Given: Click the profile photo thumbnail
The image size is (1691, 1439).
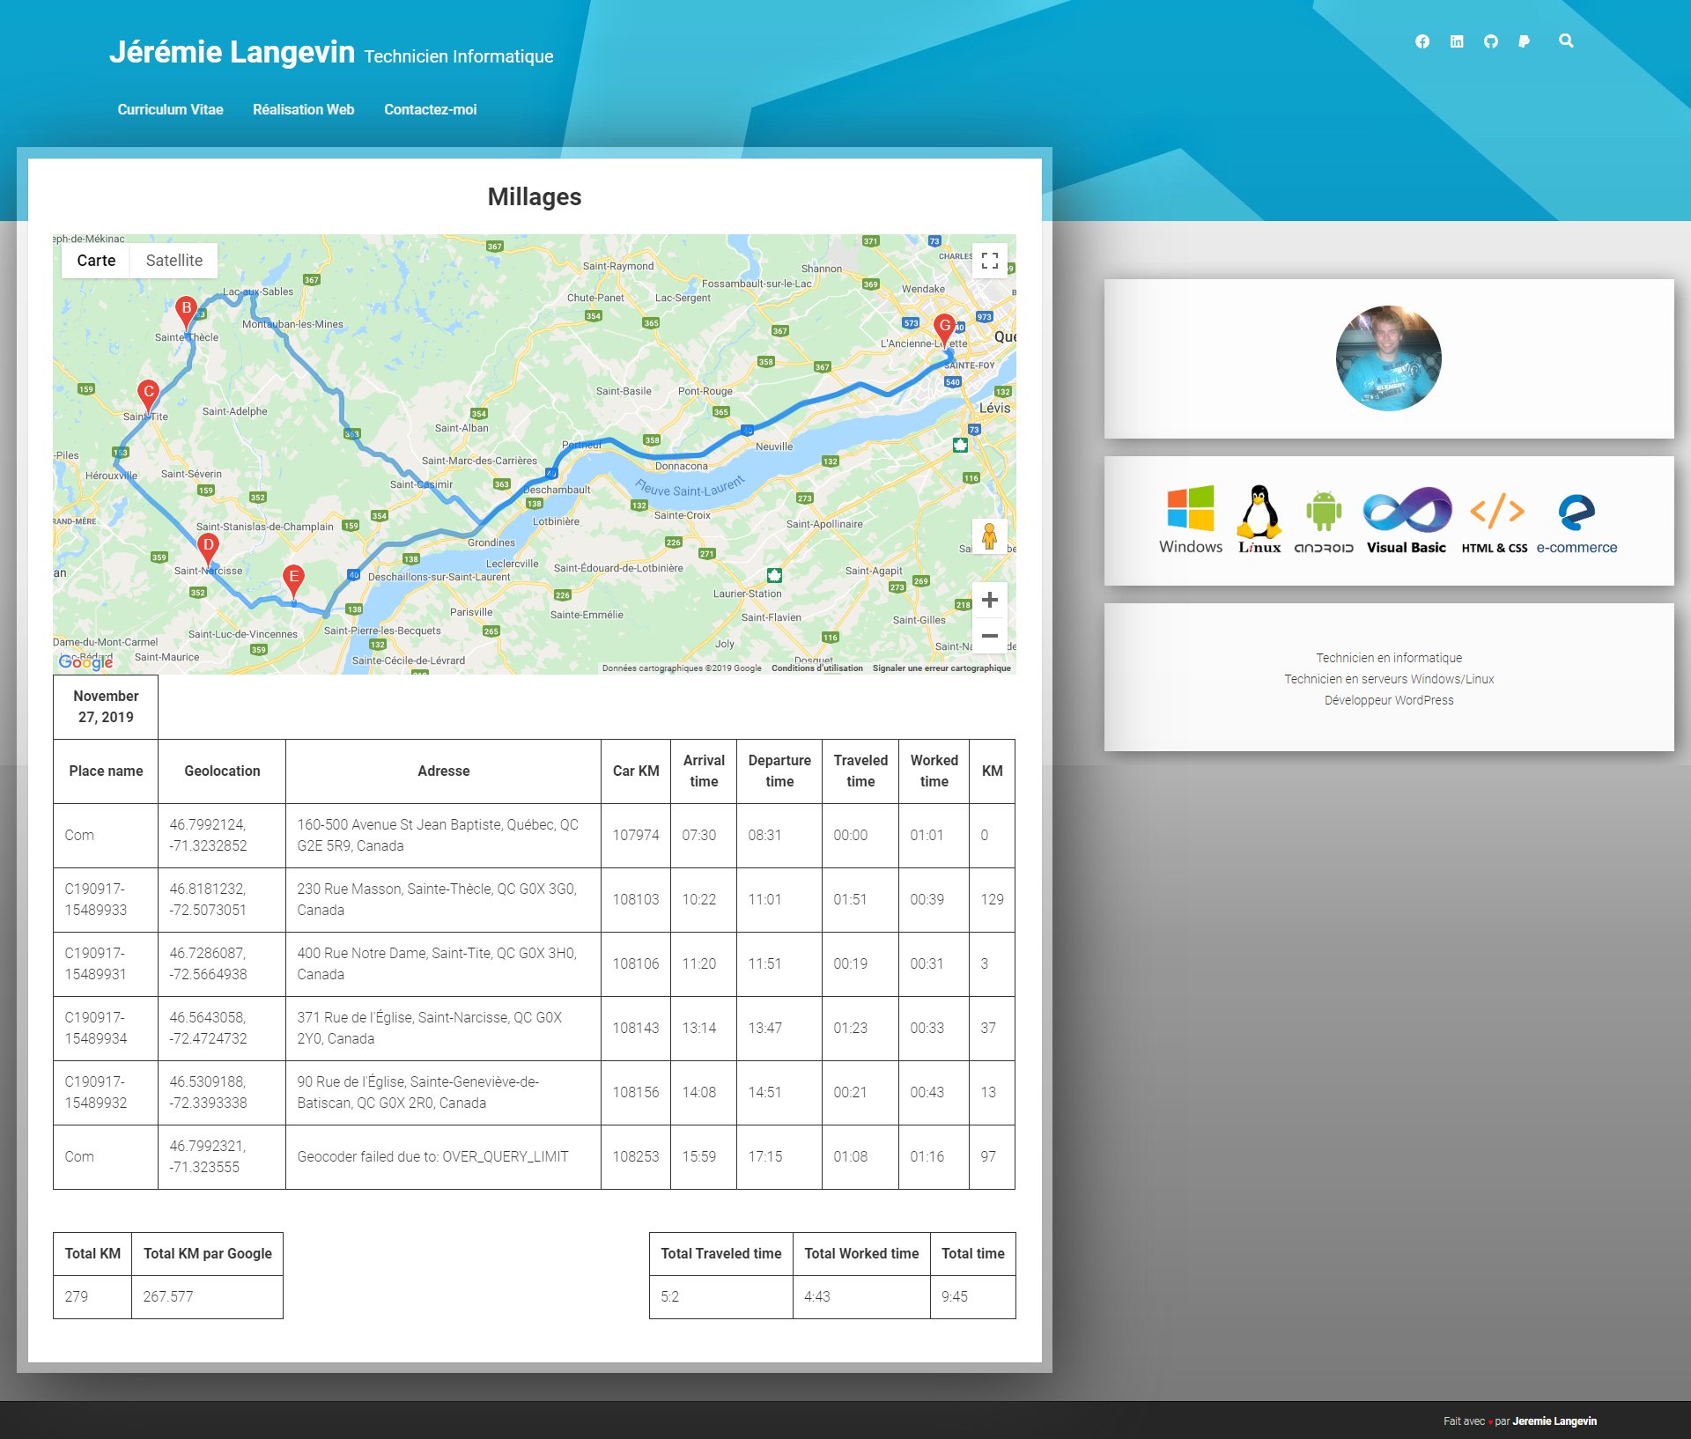Looking at the screenshot, I should pyautogui.click(x=1388, y=358).
